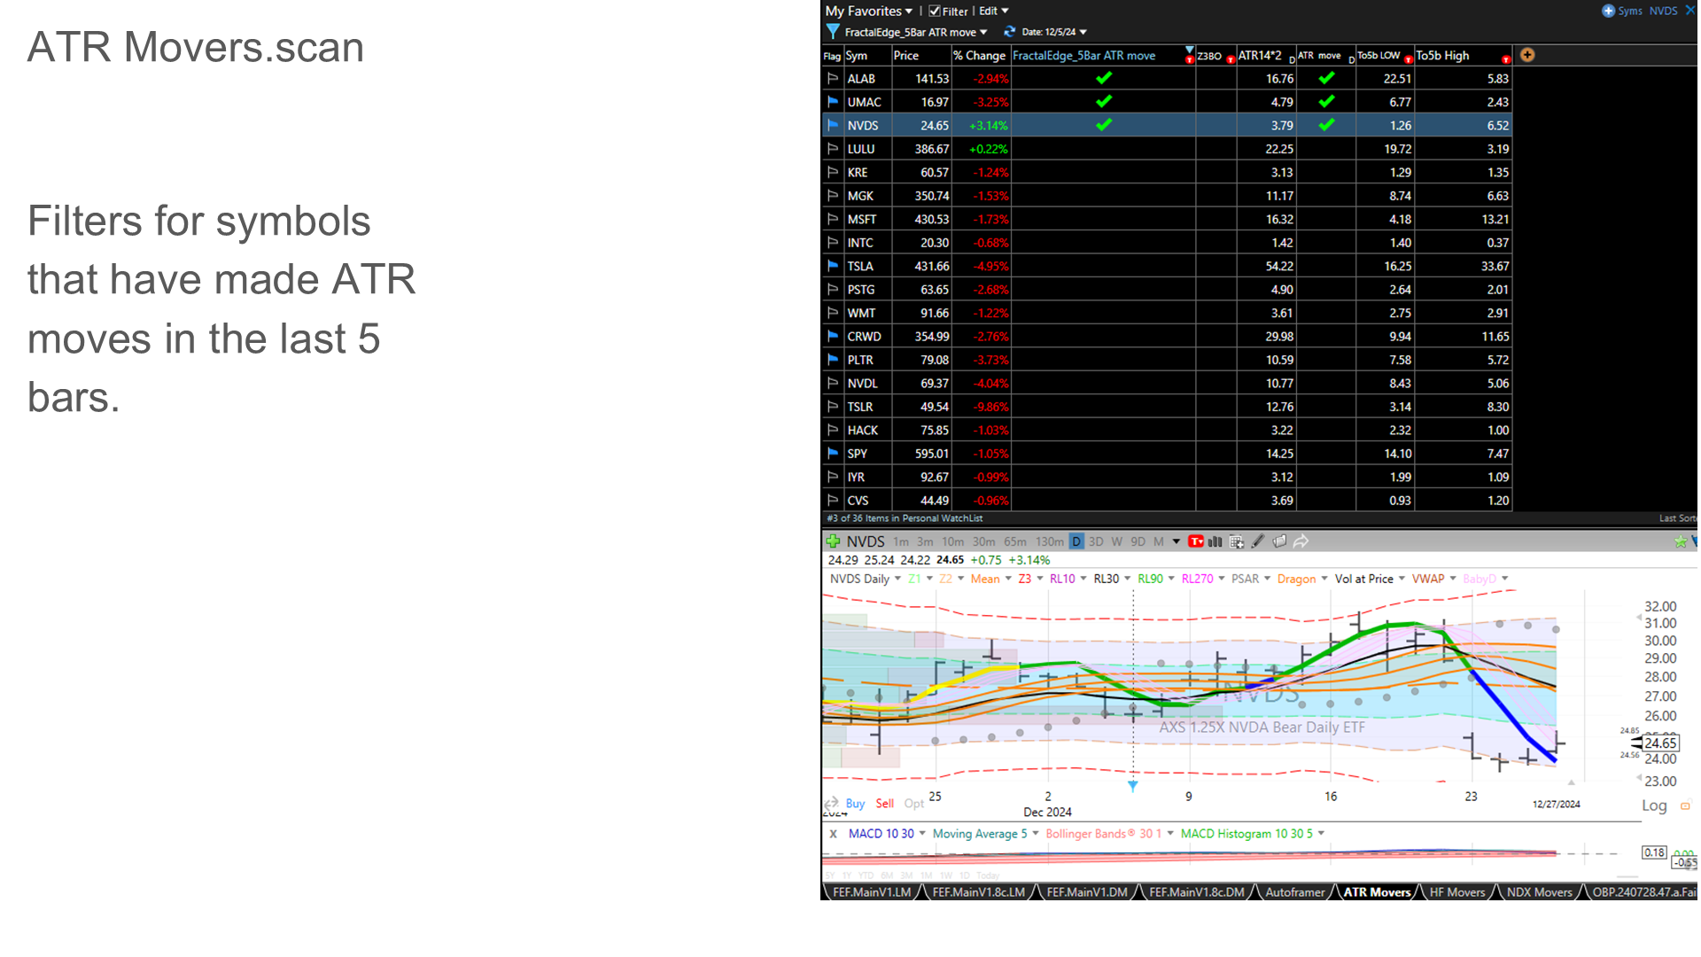Open the scan filter funnel icon
Screen dimensions: 1701x957
pos(833,32)
